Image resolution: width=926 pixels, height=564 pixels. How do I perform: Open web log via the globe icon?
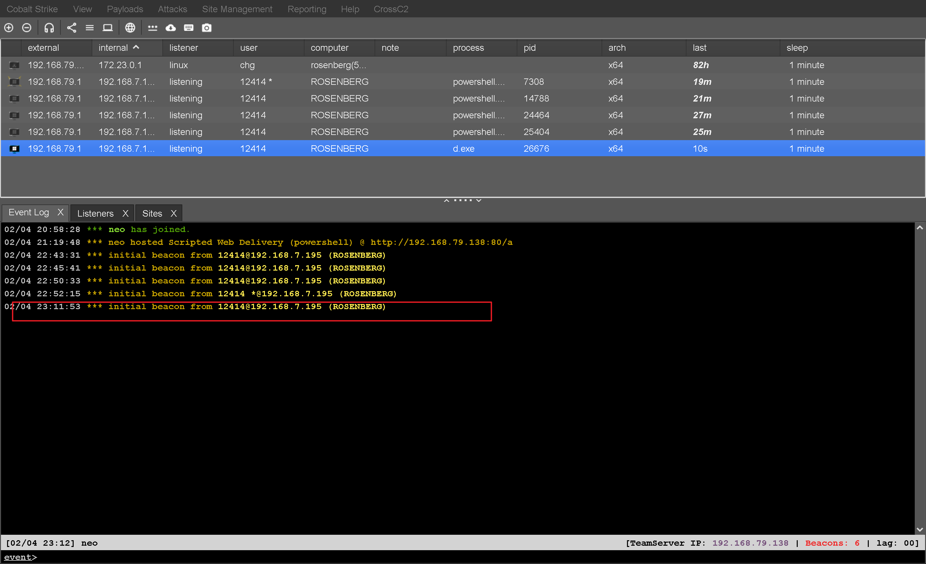coord(130,28)
